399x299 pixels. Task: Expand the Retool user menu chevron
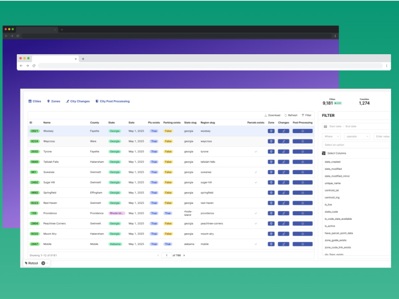pyautogui.click(x=47, y=263)
